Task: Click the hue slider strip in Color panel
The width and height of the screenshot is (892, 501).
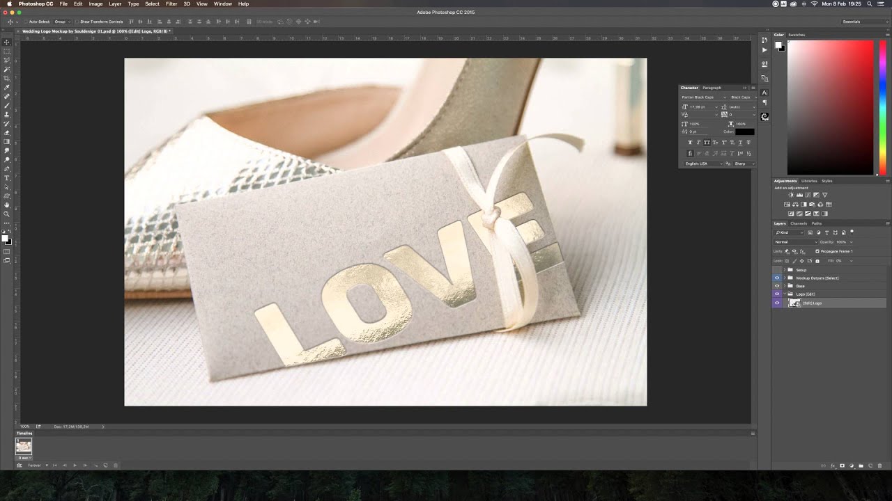Action: [883, 107]
